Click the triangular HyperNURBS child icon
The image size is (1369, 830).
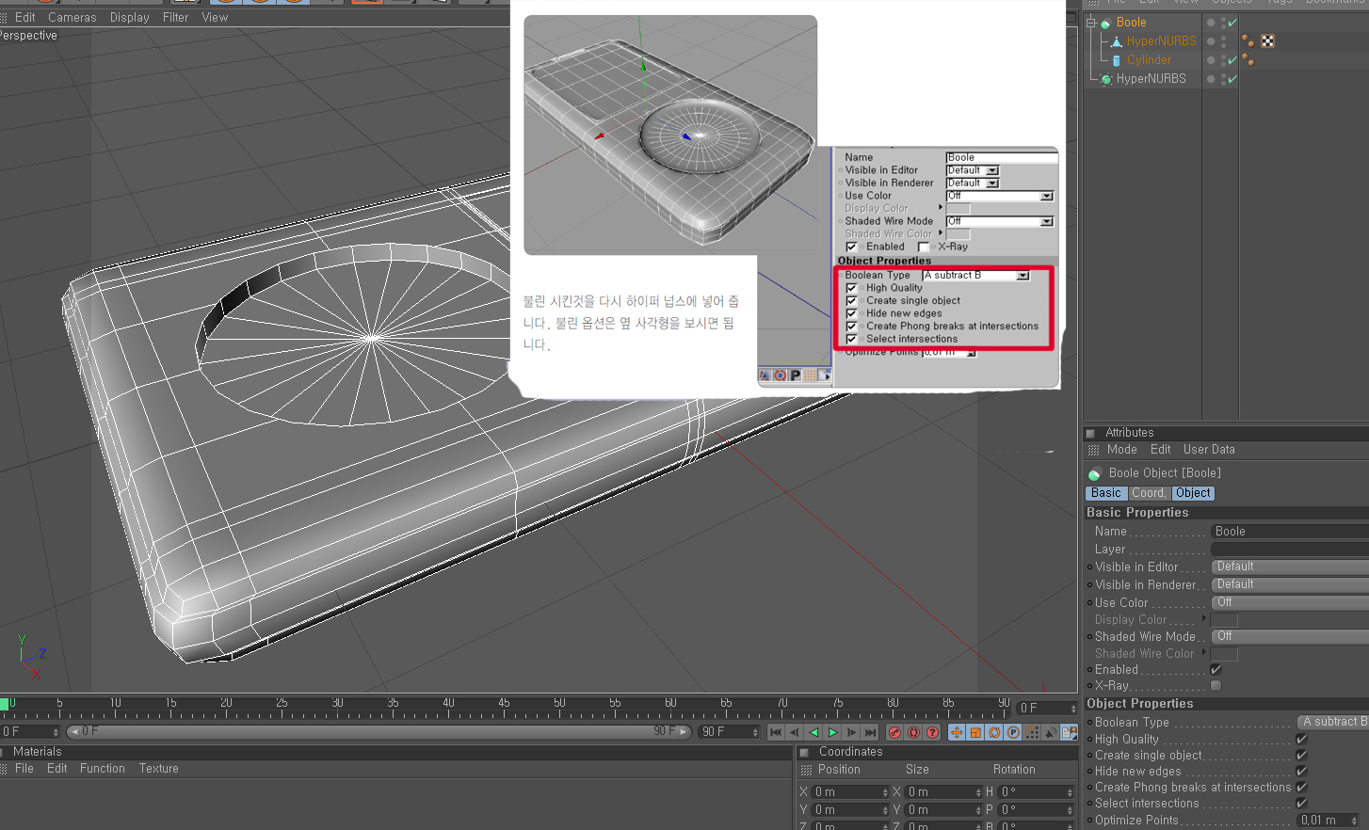(x=1117, y=41)
